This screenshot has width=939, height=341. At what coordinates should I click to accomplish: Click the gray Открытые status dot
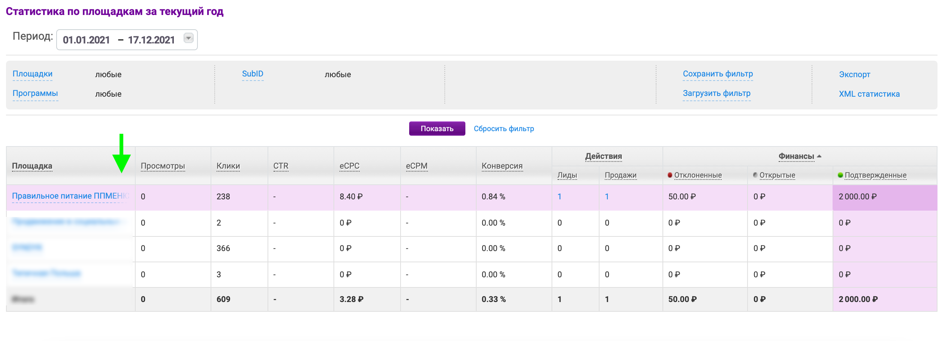(x=755, y=175)
